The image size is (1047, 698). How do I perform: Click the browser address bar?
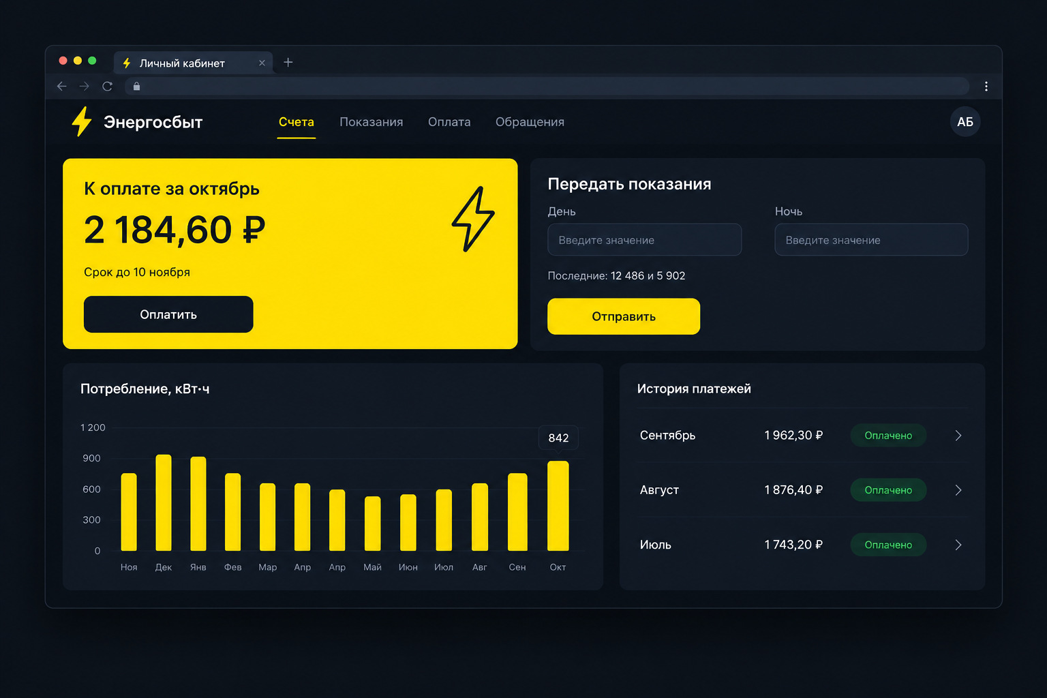(x=547, y=86)
